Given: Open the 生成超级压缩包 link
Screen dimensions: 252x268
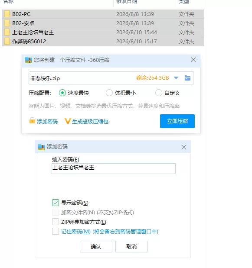Looking at the screenshot, I should click(90, 121).
